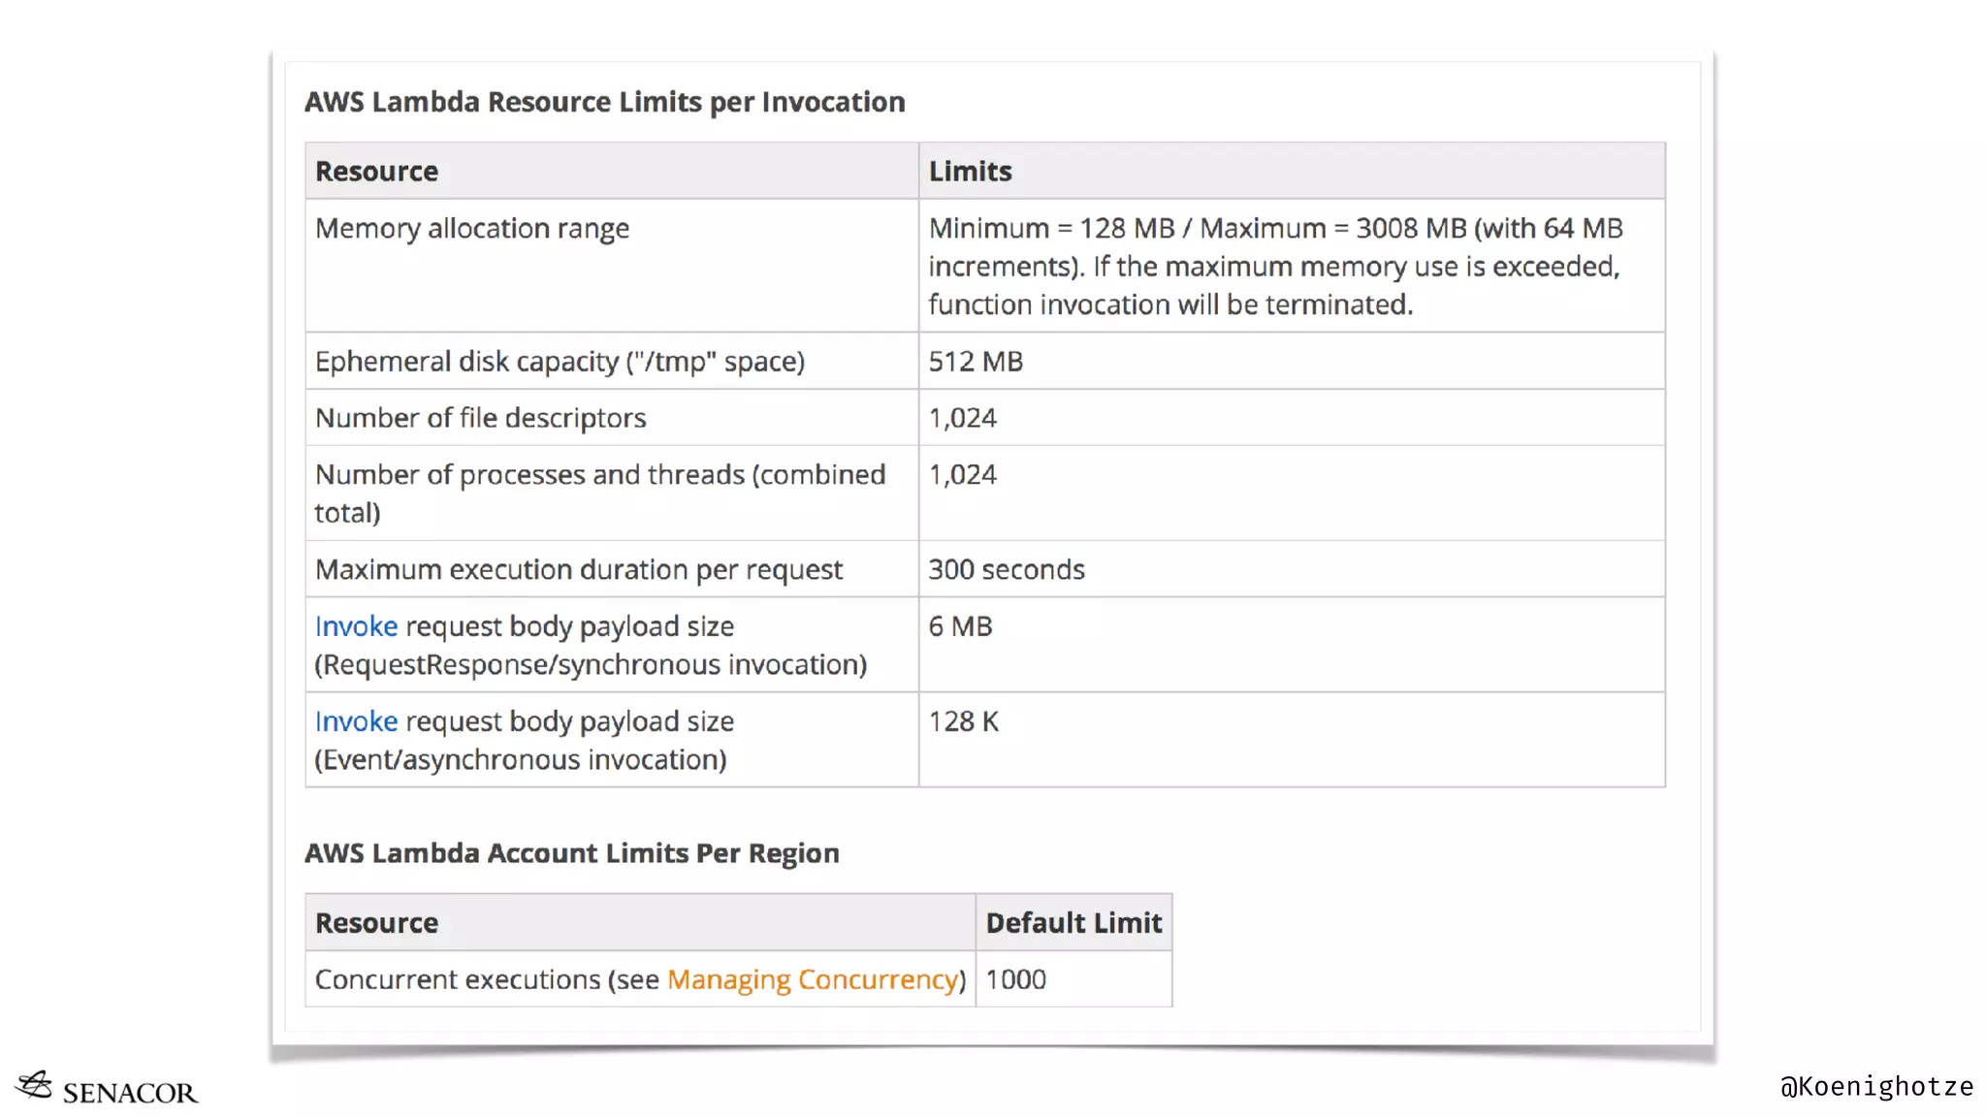Click the 1000 concurrent executions value
Screen dimensions: 1986x1117
1015,979
